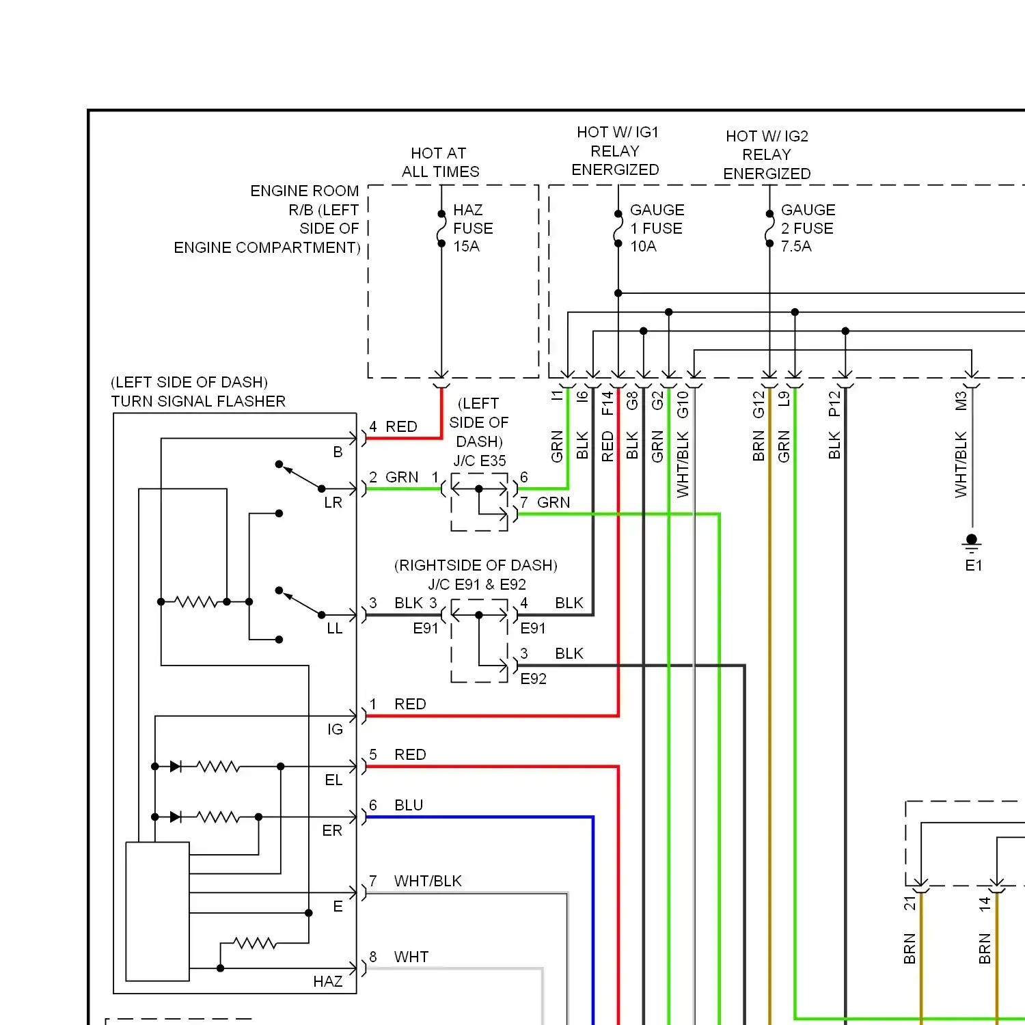This screenshot has width=1025, height=1025.
Task: Click the resistor between B and LR lines
Action: (x=196, y=602)
